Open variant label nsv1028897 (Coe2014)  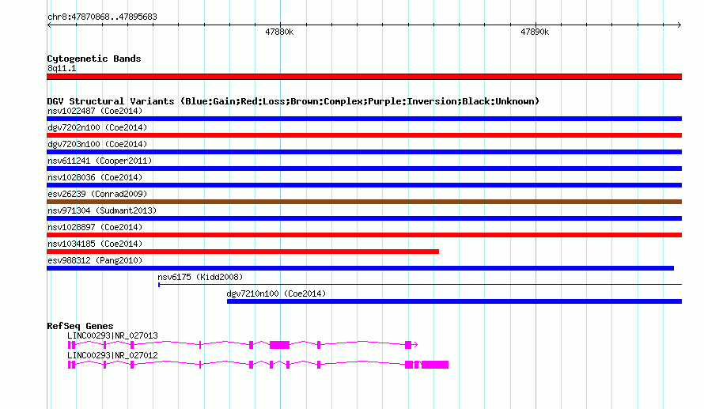coord(95,227)
